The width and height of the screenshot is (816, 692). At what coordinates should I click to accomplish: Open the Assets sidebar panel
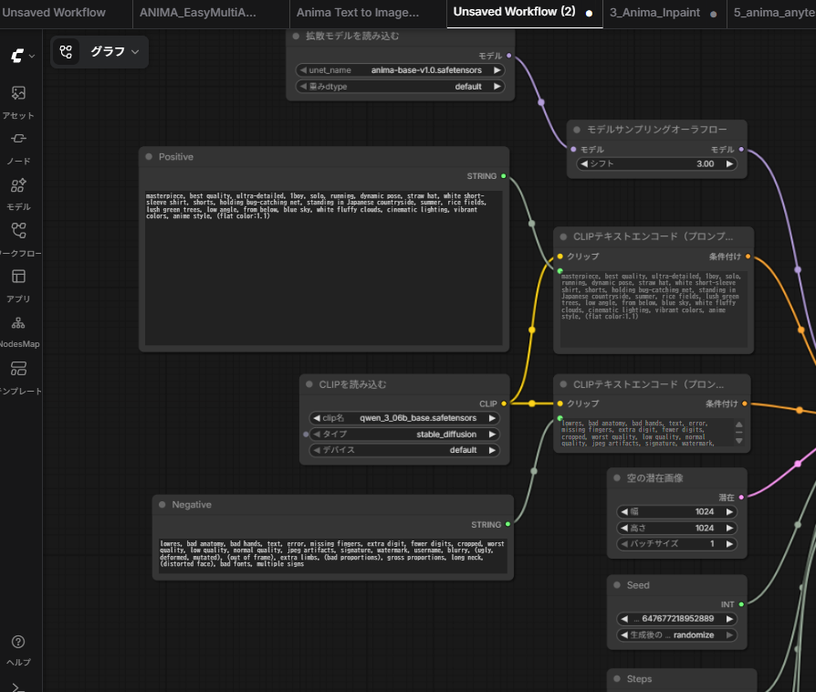[x=19, y=102]
